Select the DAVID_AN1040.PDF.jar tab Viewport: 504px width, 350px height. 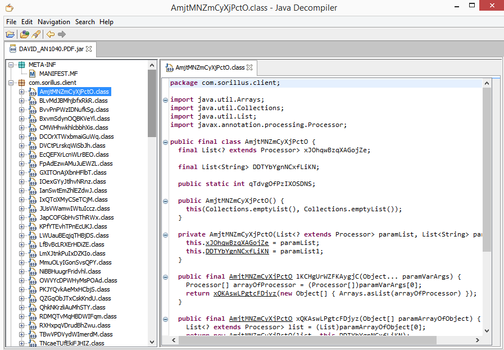click(51, 49)
